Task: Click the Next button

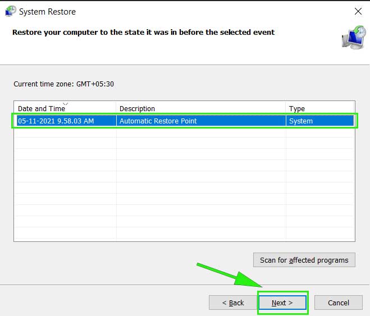Action: 282,303
